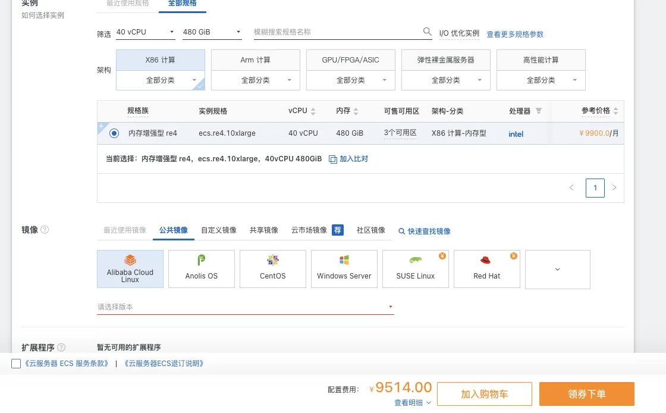Click the help icon next to 扩展程序
The width and height of the screenshot is (666, 413).
61,347
